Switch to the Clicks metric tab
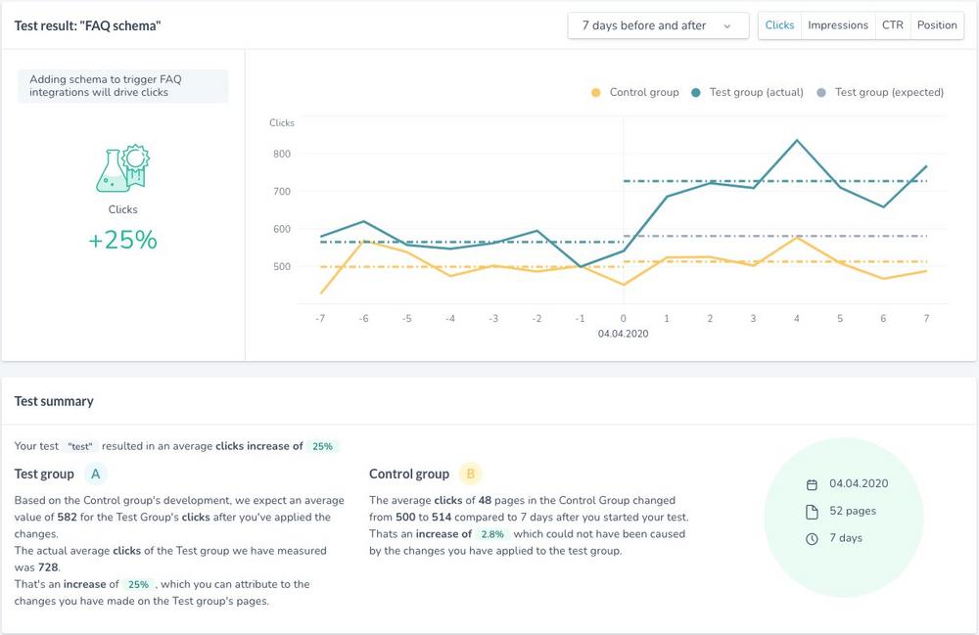979x635 pixels. click(x=779, y=25)
